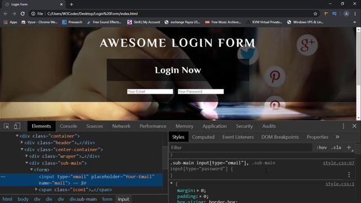Open a new browser tab
This screenshot has height=203, width=361.
point(72,5)
